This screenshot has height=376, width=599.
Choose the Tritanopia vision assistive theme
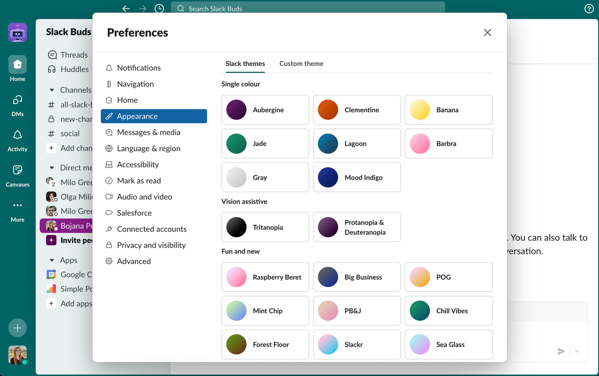coord(265,227)
